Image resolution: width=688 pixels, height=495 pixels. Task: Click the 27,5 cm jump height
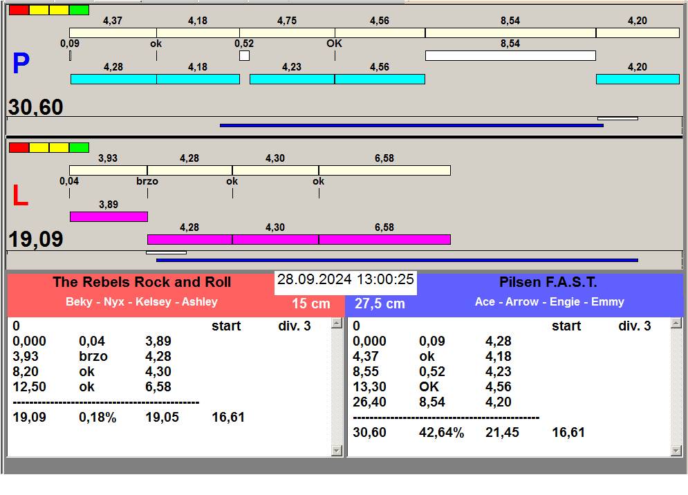380,303
